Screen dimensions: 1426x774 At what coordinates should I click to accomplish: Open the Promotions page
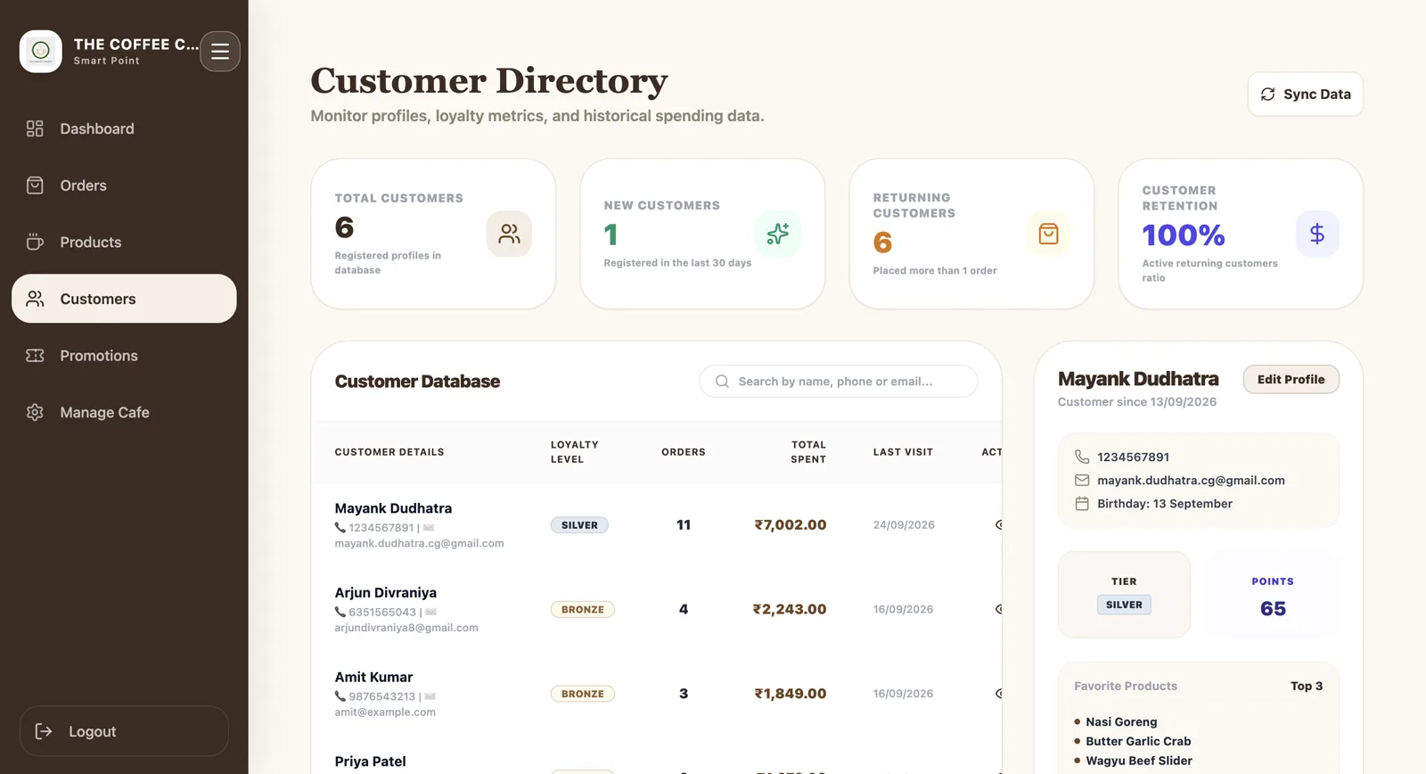coord(124,356)
